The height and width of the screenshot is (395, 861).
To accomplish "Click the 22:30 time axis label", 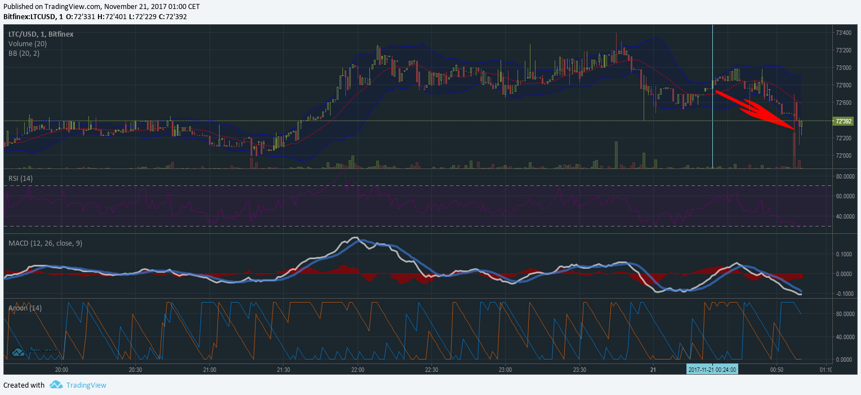I will (431, 370).
